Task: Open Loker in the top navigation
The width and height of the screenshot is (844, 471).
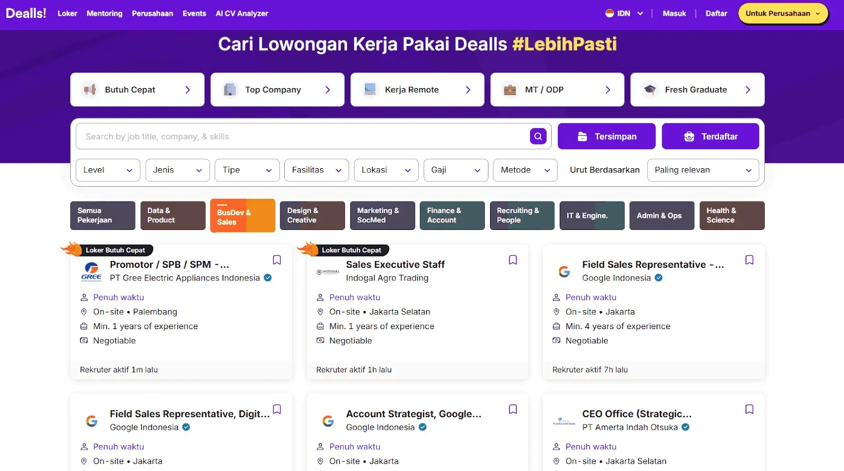Action: pyautogui.click(x=68, y=13)
